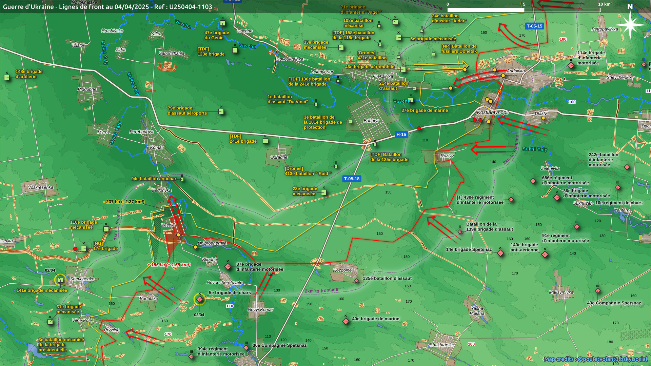The width and height of the screenshot is (651, 366).
Task: Select the Komar village label
Action: [x=156, y=147]
